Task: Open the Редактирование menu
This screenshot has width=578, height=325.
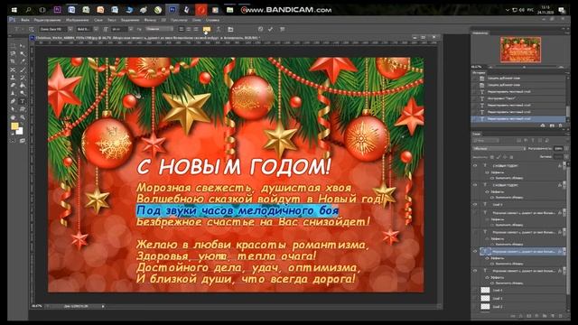Action: click(47, 20)
